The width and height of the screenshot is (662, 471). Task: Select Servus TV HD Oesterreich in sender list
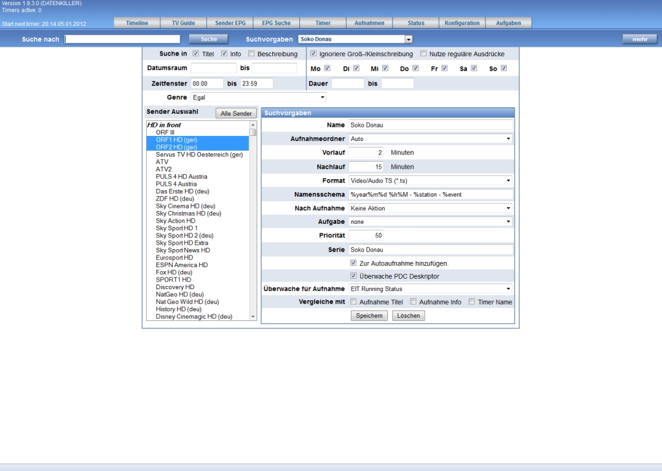tap(199, 155)
